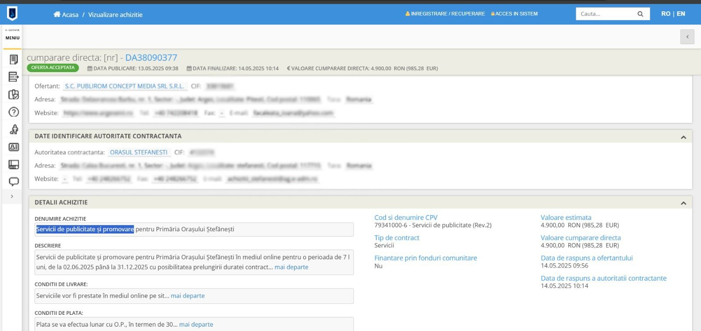
Task: Switch the language to EN
Action: pyautogui.click(x=681, y=14)
